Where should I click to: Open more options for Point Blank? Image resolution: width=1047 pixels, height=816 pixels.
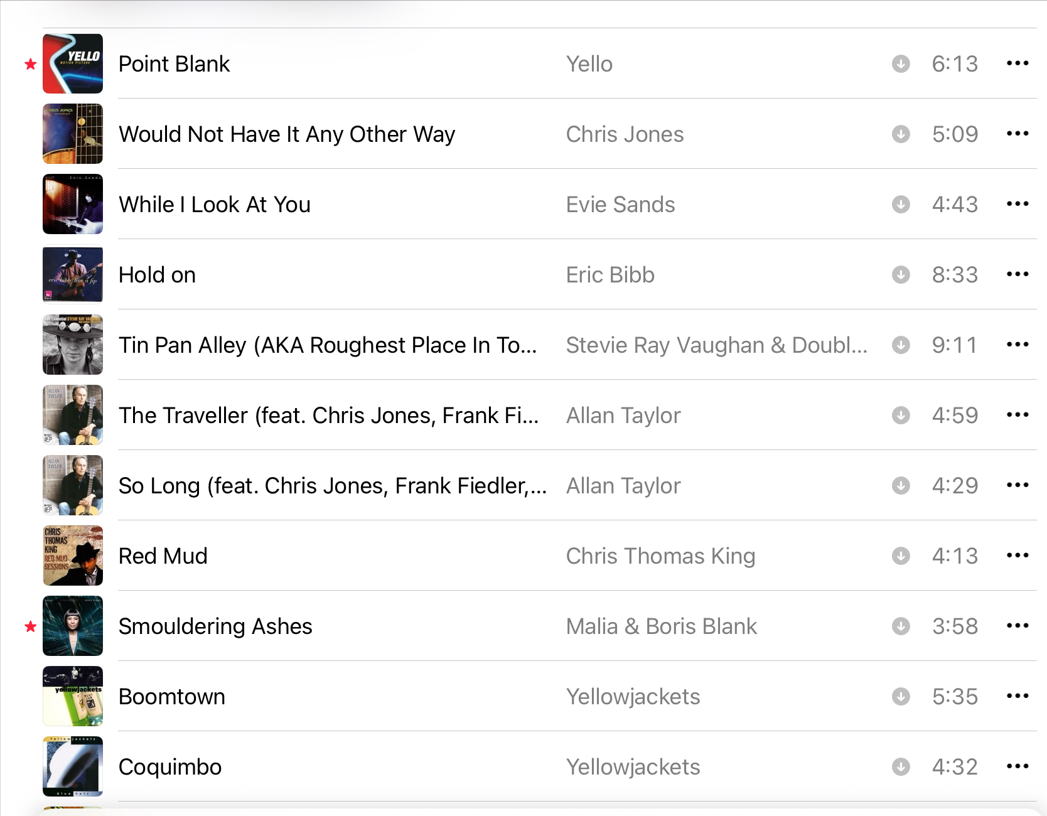1017,63
